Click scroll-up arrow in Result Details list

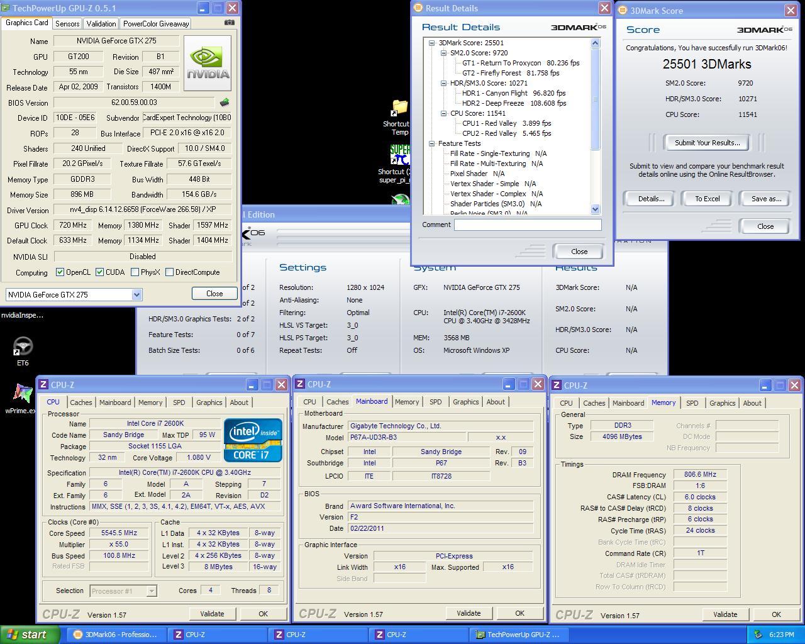pyautogui.click(x=595, y=43)
